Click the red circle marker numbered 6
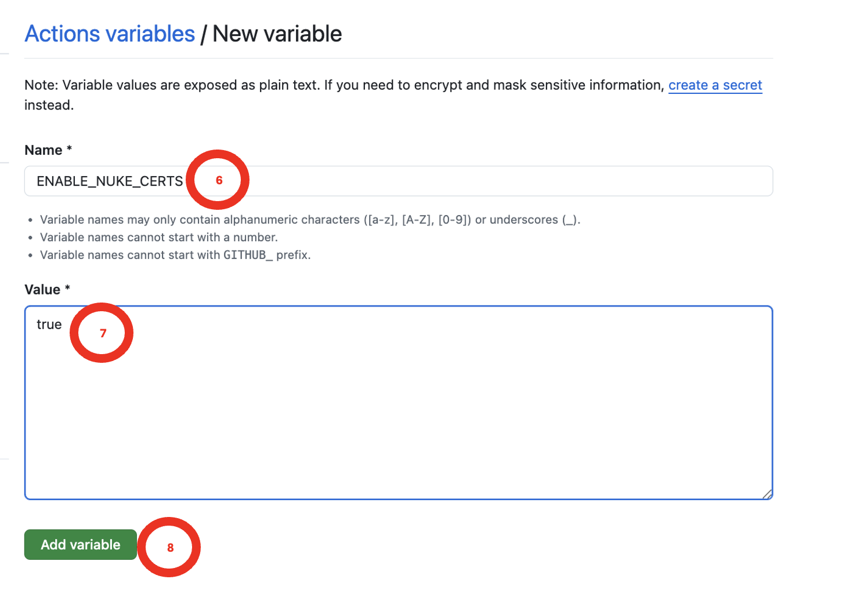Image resolution: width=846 pixels, height=590 pixels. (x=218, y=180)
